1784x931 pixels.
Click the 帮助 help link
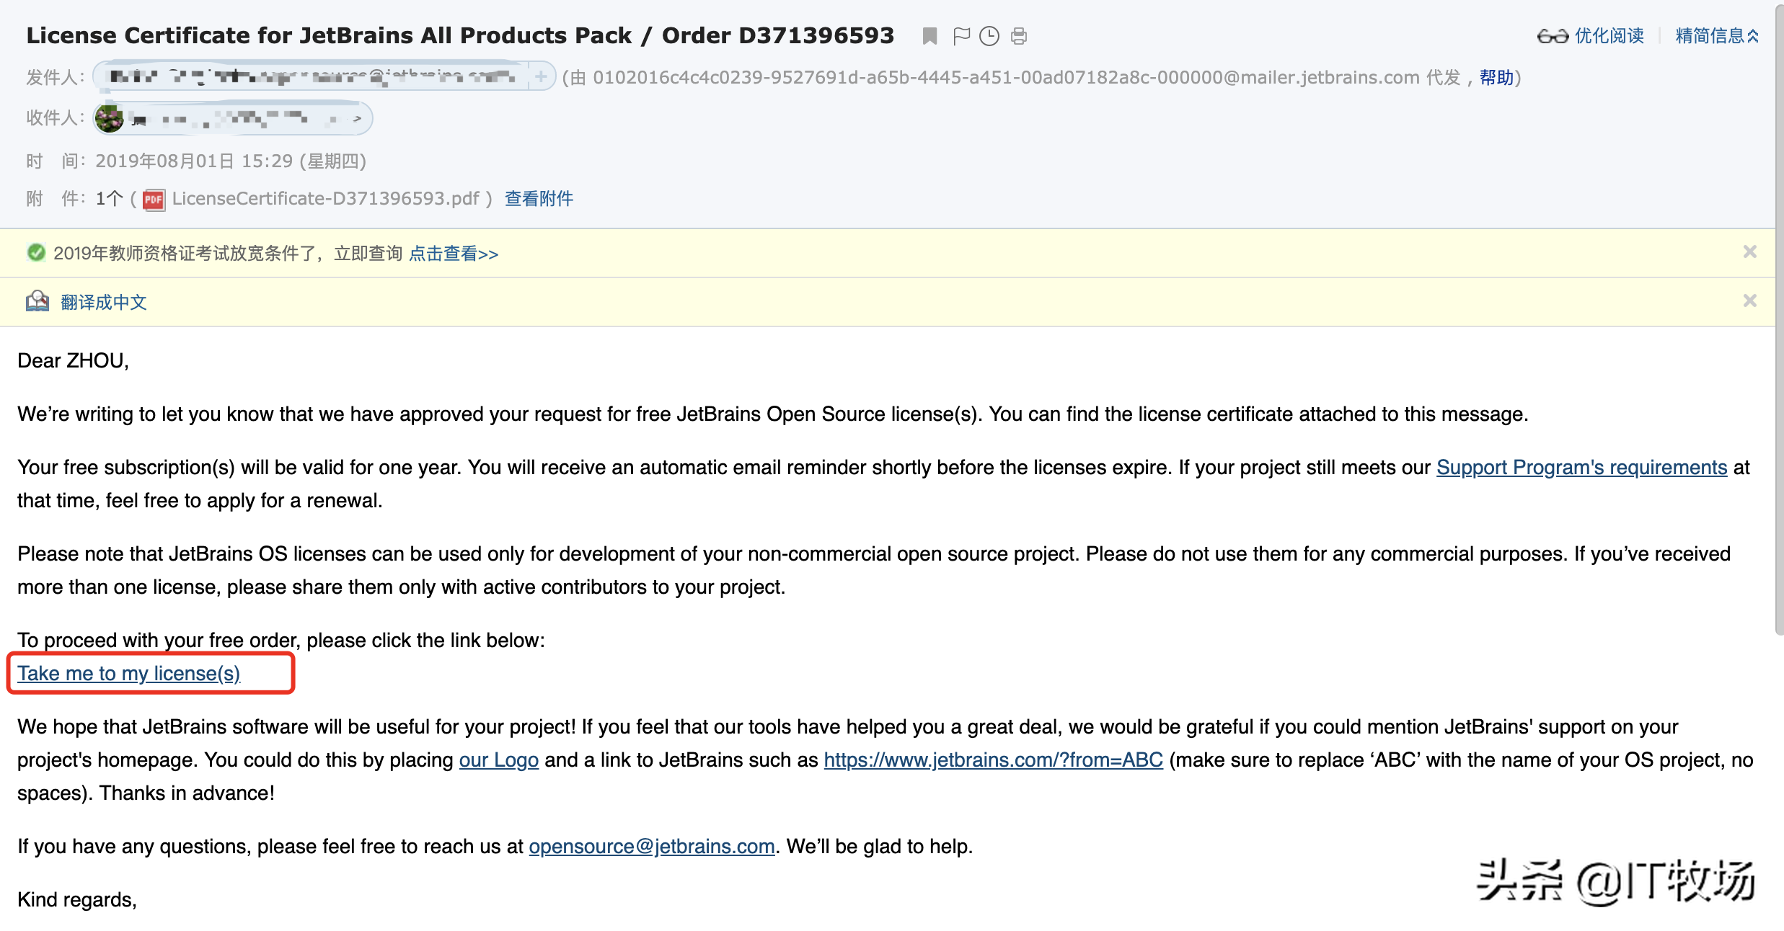pyautogui.click(x=1496, y=78)
